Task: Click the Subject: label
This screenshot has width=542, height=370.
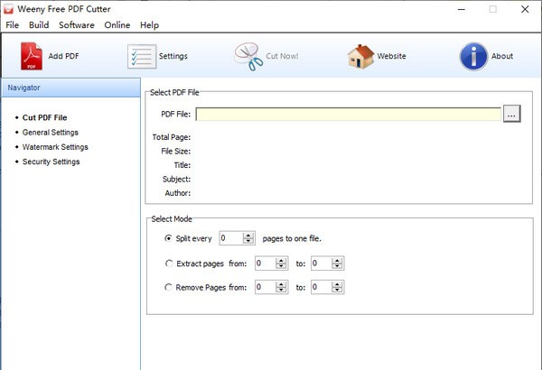Action: tap(177, 179)
